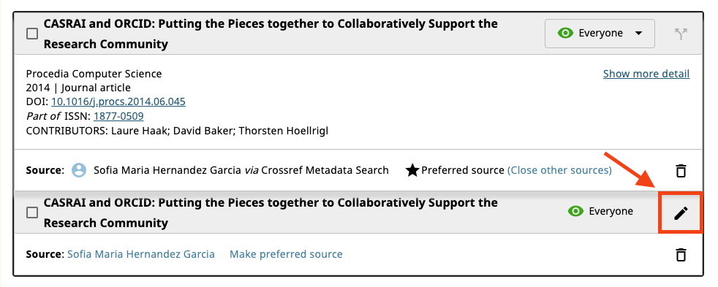Click the pencil edit icon
Image resolution: width=718 pixels, height=287 pixels.
[681, 213]
